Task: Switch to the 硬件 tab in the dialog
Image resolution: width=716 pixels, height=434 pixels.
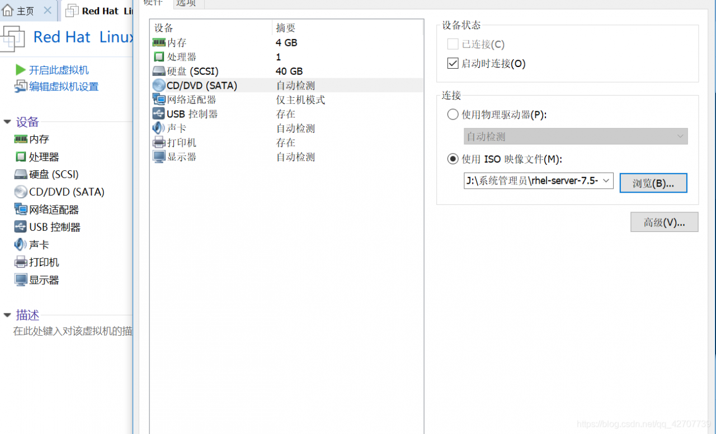Action: [x=153, y=3]
